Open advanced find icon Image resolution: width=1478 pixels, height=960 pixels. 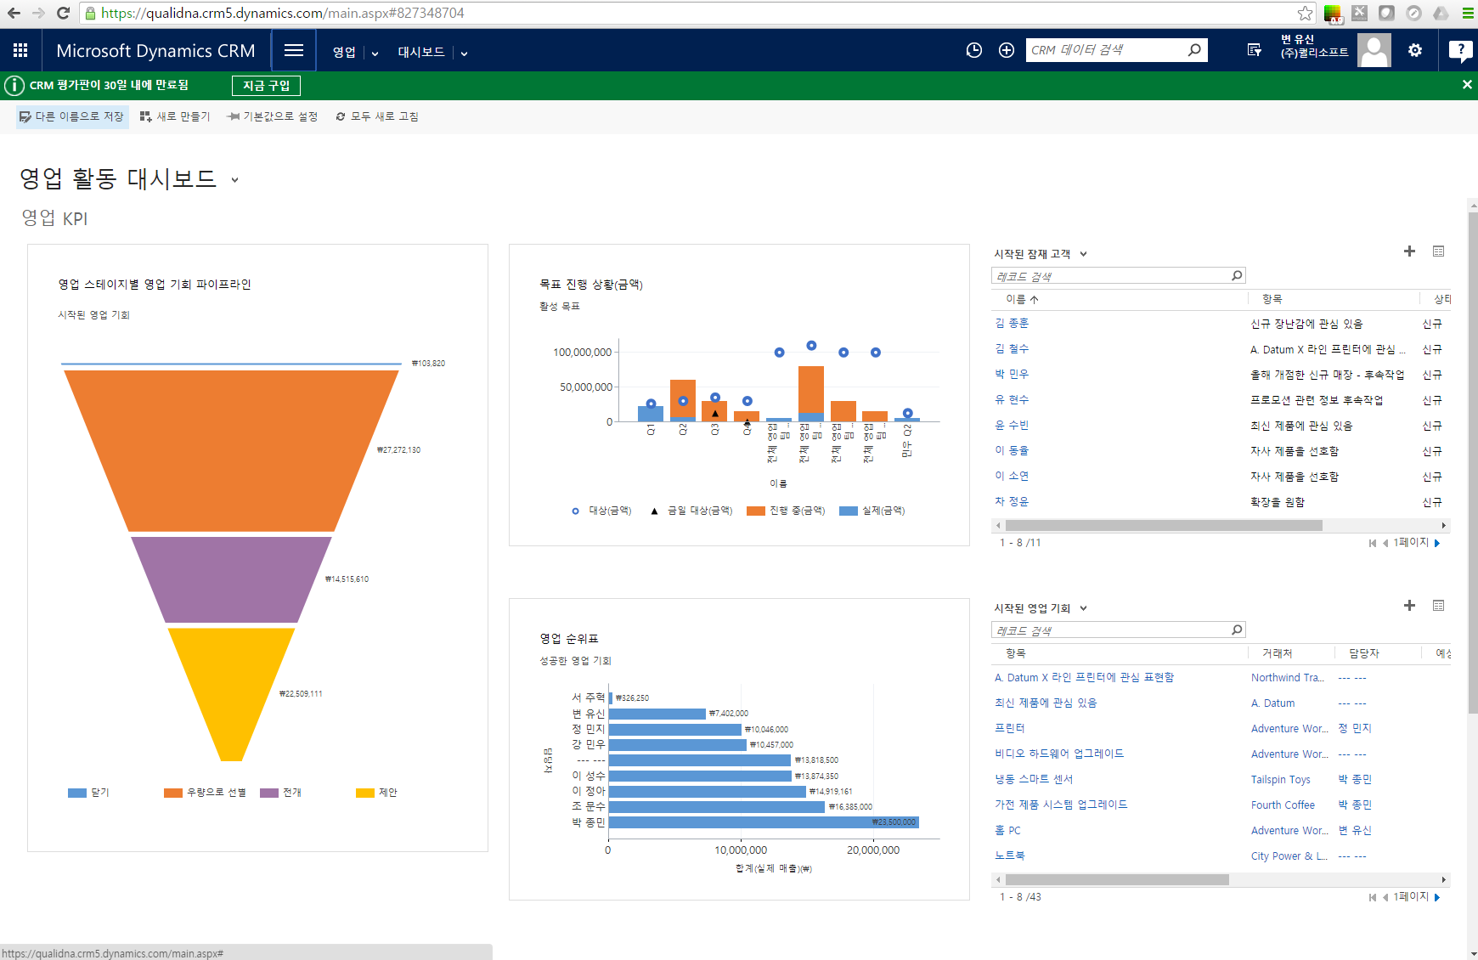pos(1254,50)
